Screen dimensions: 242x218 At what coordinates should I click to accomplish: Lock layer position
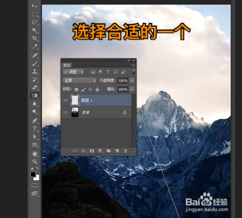click(x=90, y=89)
